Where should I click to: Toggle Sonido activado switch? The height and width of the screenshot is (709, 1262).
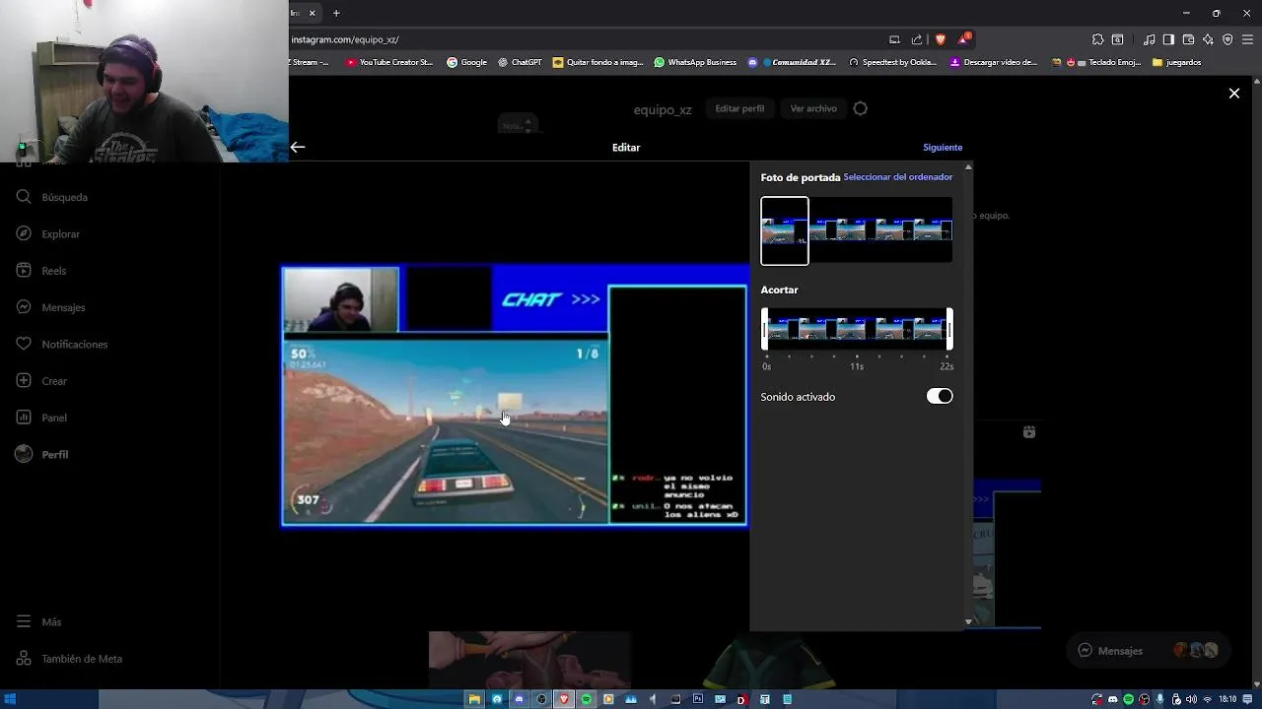pyautogui.click(x=940, y=396)
